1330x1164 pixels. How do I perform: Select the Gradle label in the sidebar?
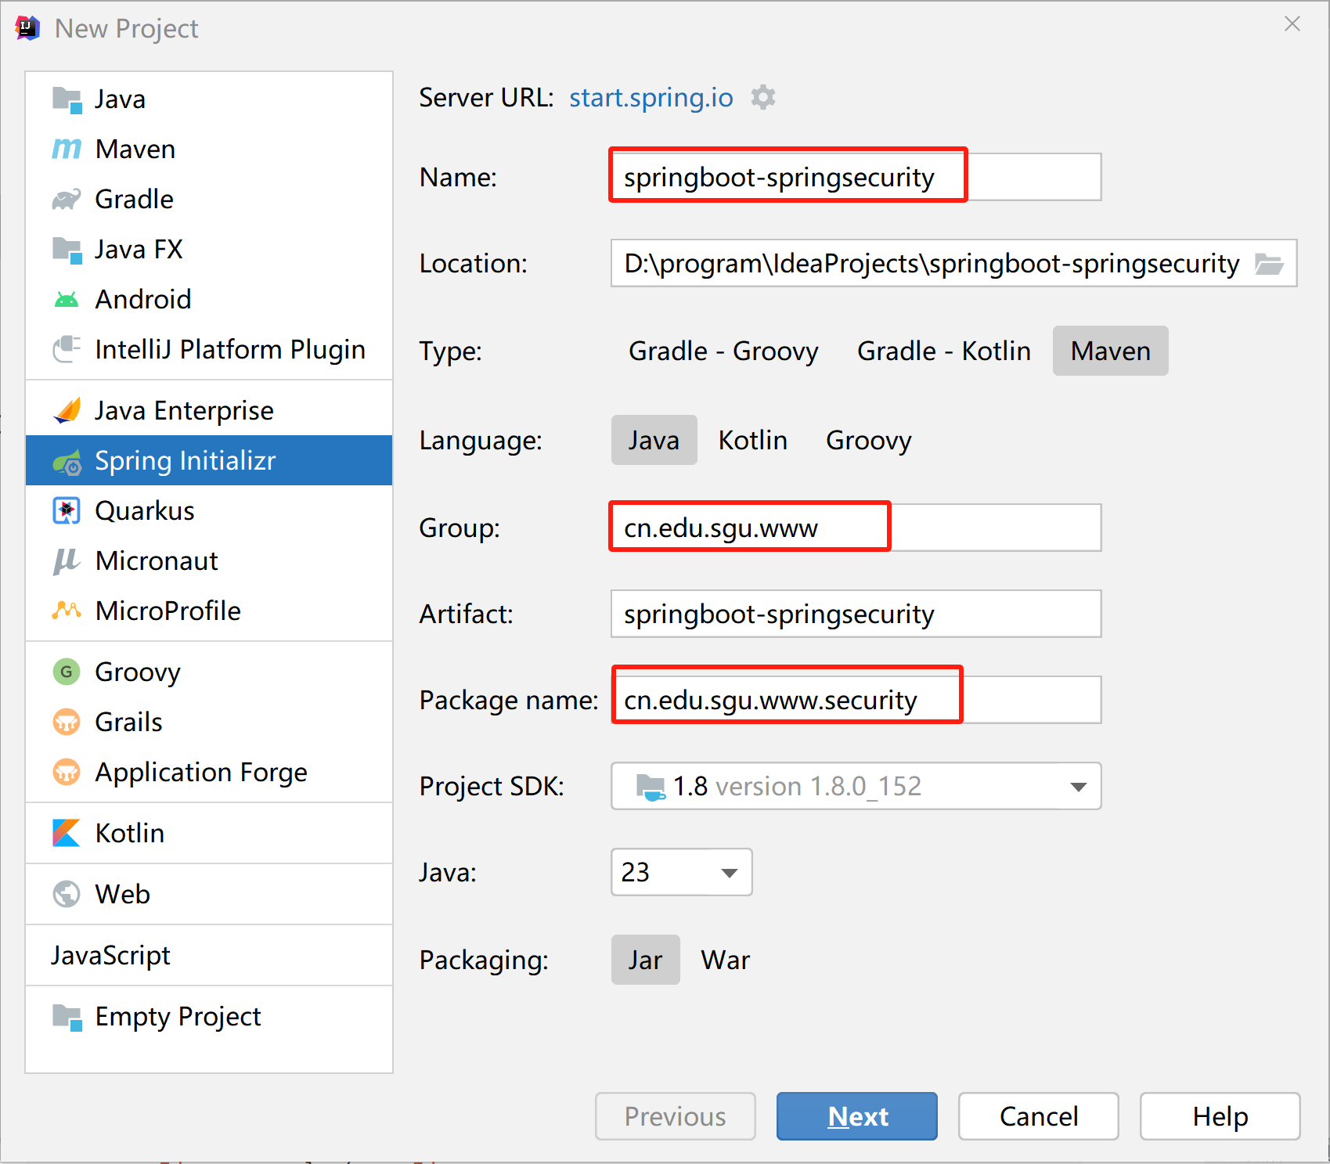point(134,199)
